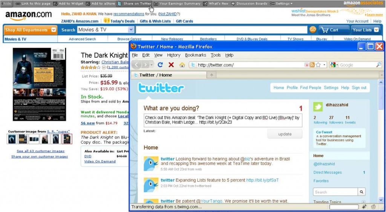Click the Firefox Reload icon
Image resolution: width=386 pixels, height=212 pixels.
pyautogui.click(x=160, y=65)
